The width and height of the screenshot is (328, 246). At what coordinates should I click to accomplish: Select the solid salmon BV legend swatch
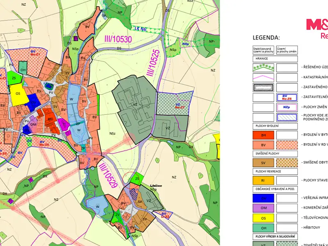point(263,145)
